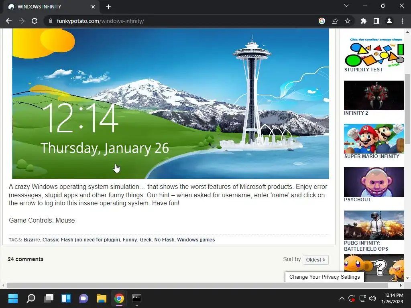The width and height of the screenshot is (411, 308).
Task: Click the horizontal scrollbar right arrow
Action: (x=401, y=285)
